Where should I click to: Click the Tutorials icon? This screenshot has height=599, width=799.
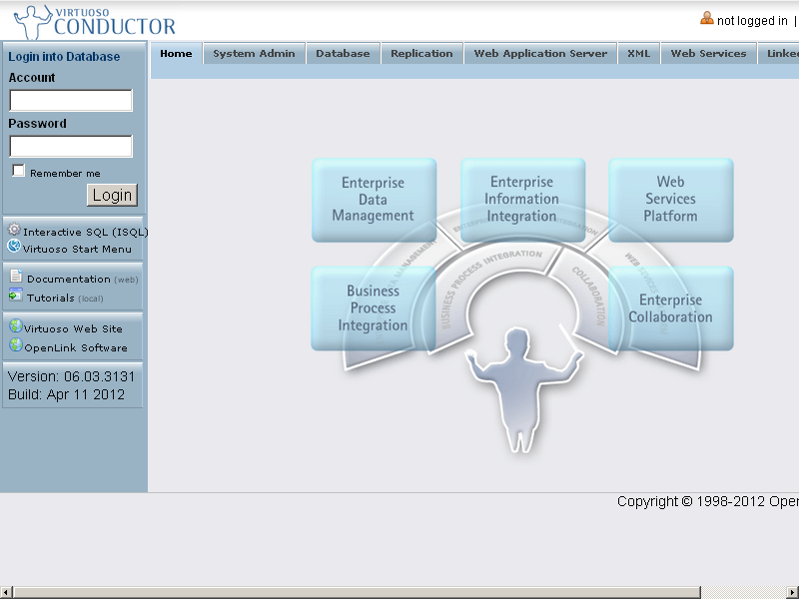[x=16, y=296]
